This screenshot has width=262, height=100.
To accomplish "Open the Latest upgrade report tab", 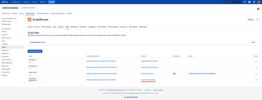I will tap(58, 14).
